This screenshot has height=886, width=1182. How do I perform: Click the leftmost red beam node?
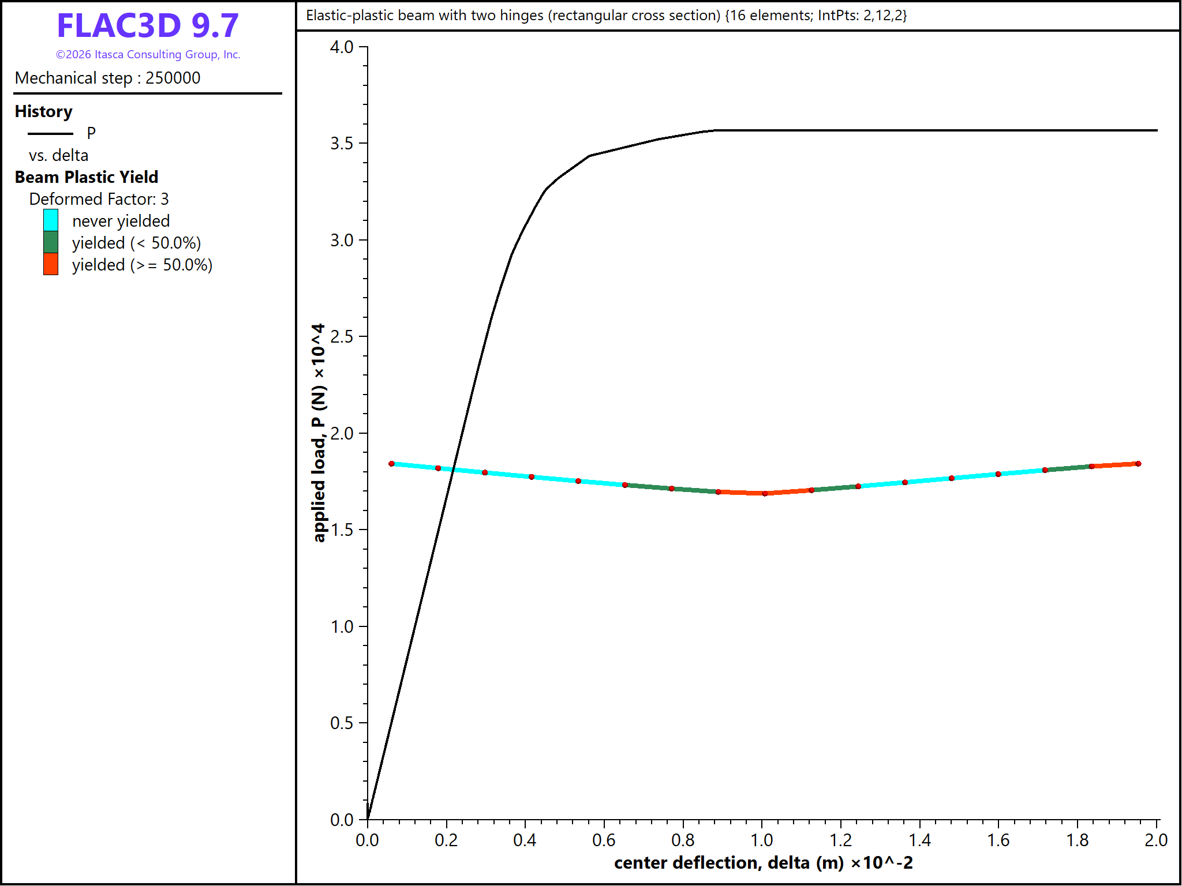pos(391,464)
